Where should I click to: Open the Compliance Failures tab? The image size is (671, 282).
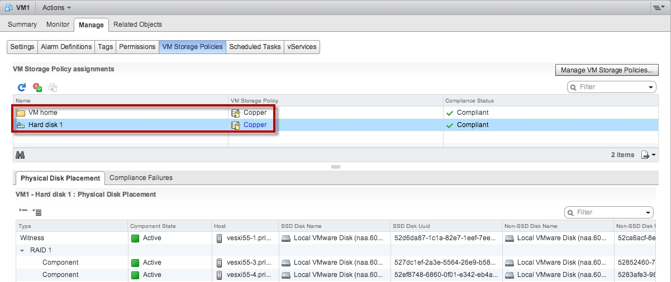click(141, 178)
